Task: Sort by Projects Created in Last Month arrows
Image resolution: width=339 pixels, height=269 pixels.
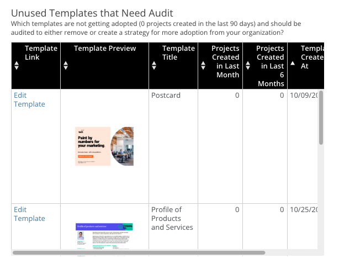Action: coord(203,66)
